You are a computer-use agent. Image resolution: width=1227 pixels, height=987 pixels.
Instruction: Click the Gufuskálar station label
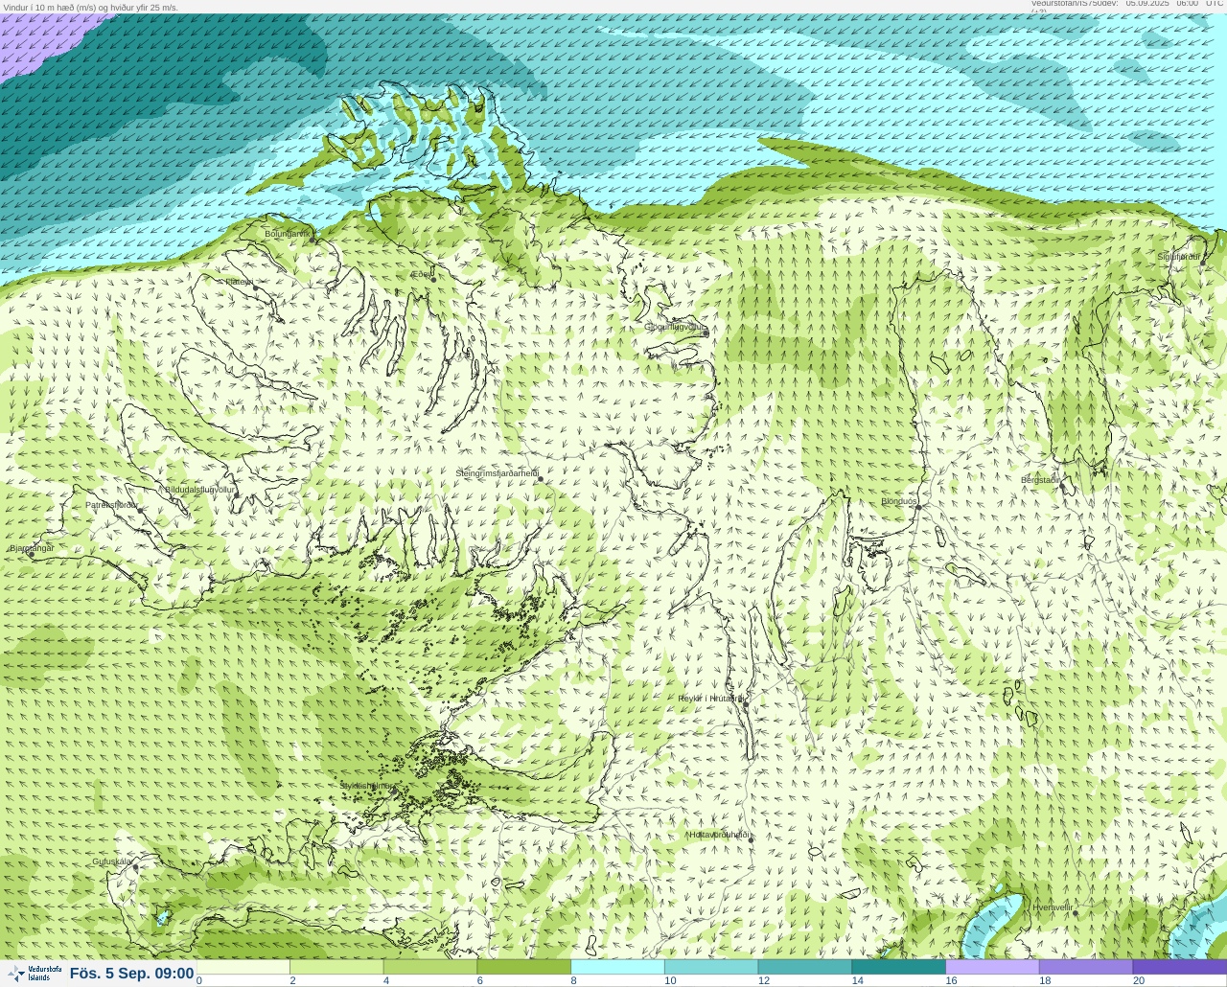(112, 861)
